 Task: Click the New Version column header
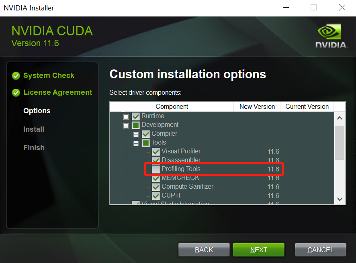pyautogui.click(x=257, y=106)
